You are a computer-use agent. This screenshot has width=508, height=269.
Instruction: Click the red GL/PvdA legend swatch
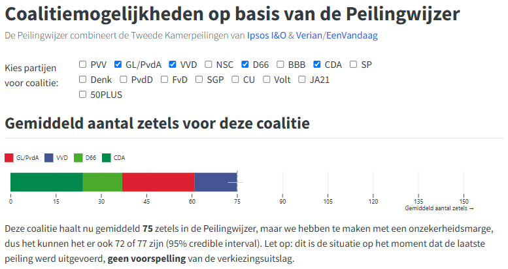point(9,158)
